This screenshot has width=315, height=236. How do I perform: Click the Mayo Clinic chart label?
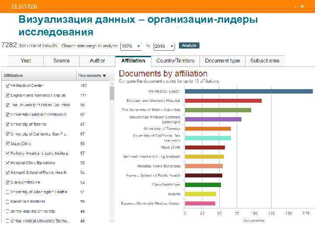click(x=170, y=147)
